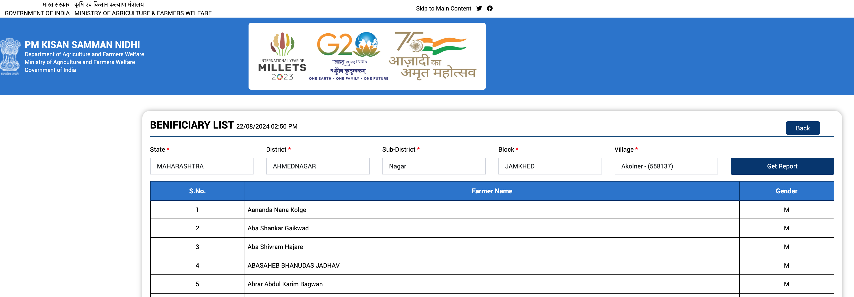Click gender cell for Abrar Abdul Karim Bagwan

tap(786, 284)
